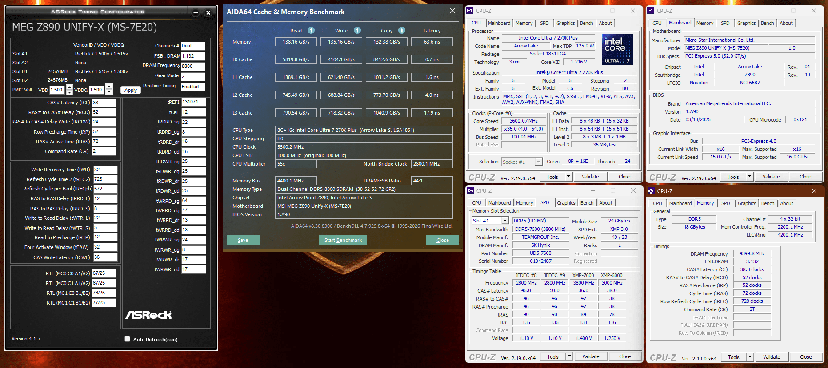This screenshot has height=368, width=828.
Task: Click Close button in CPU-Z Mainboard window
Action: click(805, 177)
